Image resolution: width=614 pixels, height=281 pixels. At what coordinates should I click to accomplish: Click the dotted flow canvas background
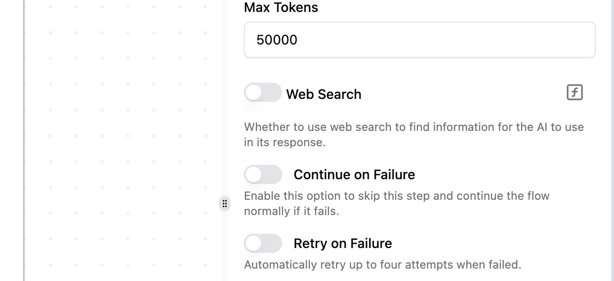tap(120, 143)
